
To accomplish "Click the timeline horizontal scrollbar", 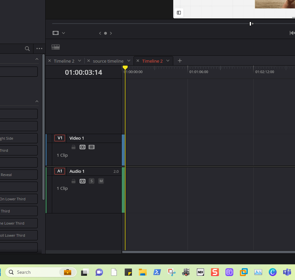I will (x=208, y=252).
